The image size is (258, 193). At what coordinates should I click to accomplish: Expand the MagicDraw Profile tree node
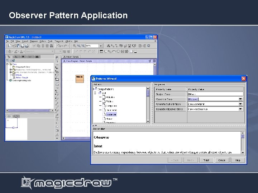(x=11, y=70)
